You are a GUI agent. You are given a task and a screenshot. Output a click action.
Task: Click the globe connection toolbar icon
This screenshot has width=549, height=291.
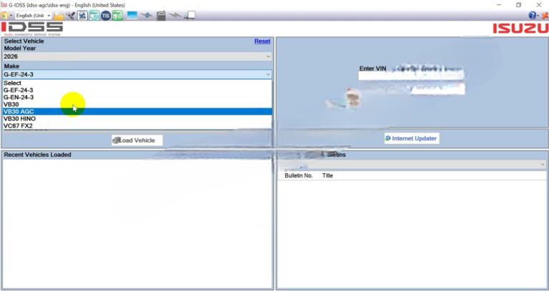[147, 16]
